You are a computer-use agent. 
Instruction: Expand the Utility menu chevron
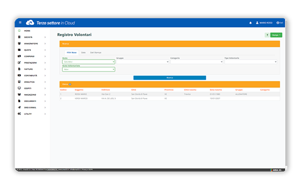pos(45,114)
